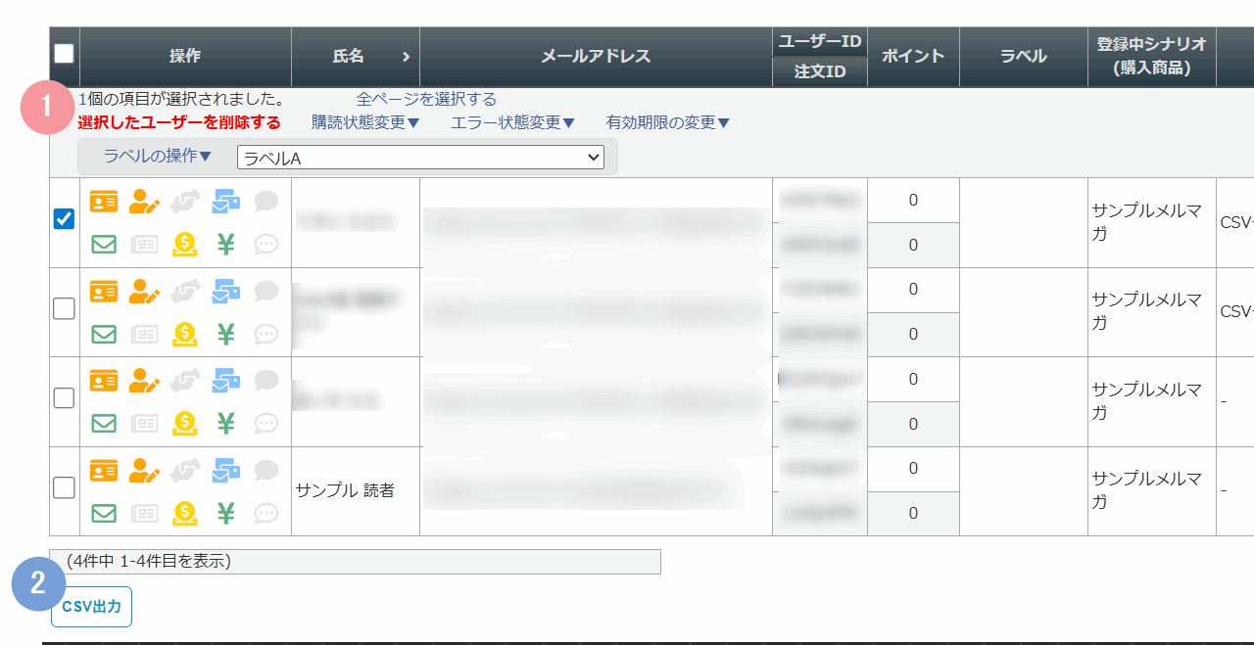Image resolution: width=1254 pixels, height=645 pixels.
Task: Uncheck the first row's checkbox
Action: coord(64,219)
